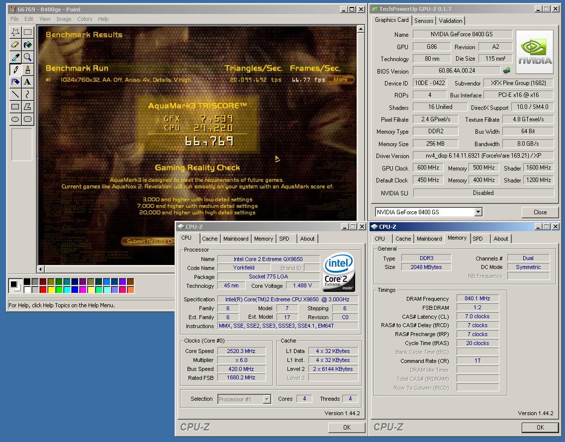Choose the Ellipse shape tool

click(x=15, y=119)
